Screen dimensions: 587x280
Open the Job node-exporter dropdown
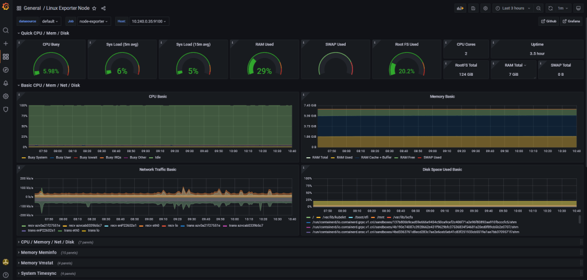(x=93, y=21)
